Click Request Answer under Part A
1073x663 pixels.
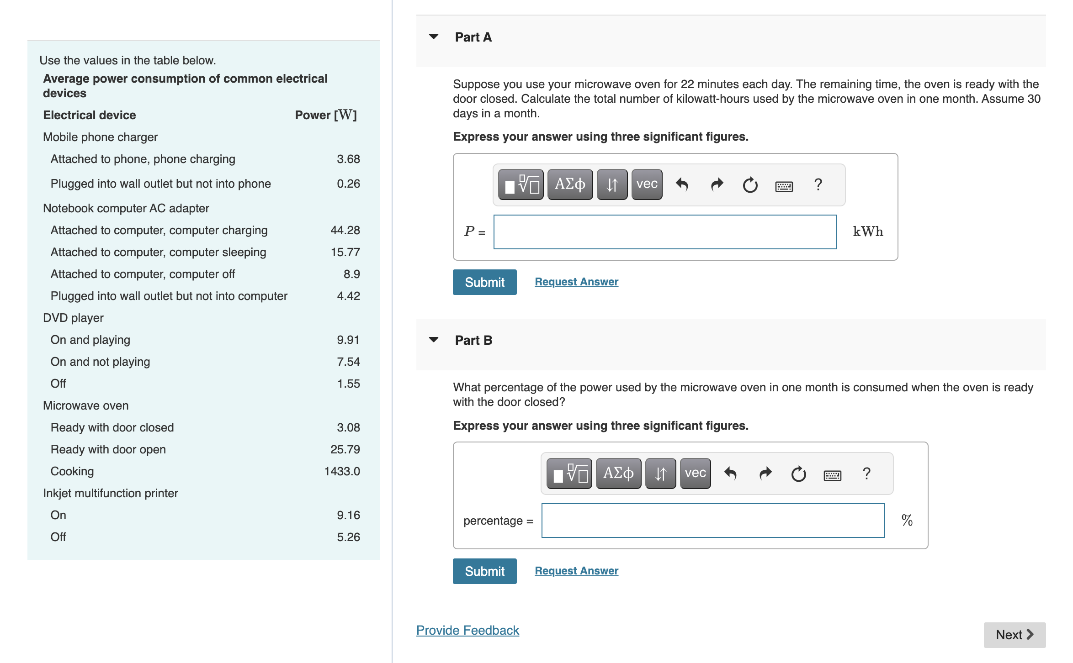[x=576, y=281]
